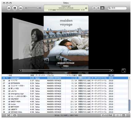Click Cover Flow scroll right arrow
Screen dimensions: 132x119
coord(112,71)
